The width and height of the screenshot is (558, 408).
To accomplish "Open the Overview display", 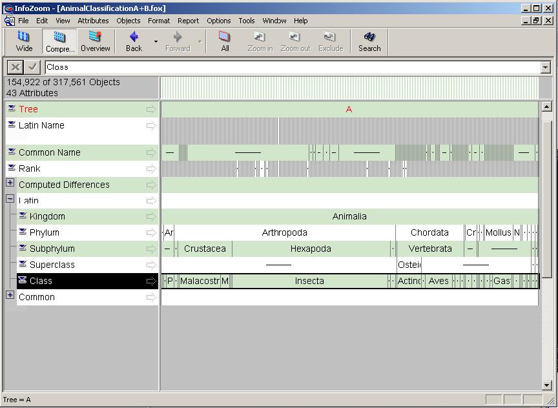I will tap(95, 41).
